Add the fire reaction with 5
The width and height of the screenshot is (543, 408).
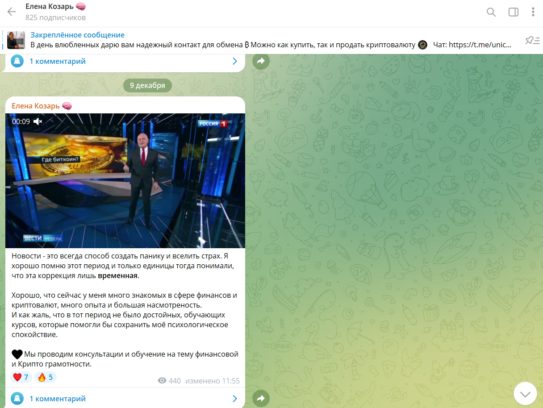46,378
